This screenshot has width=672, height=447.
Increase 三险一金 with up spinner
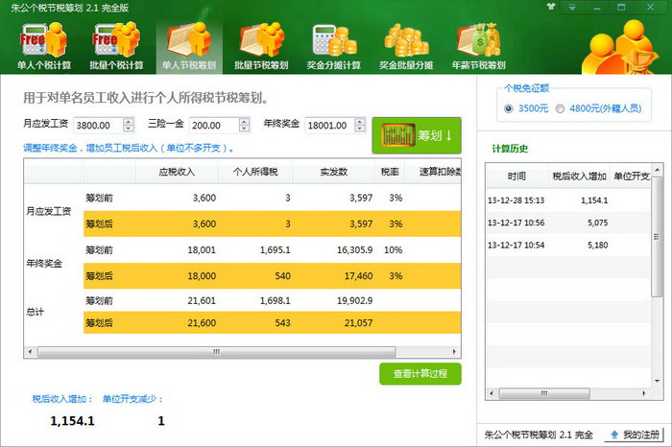244,121
